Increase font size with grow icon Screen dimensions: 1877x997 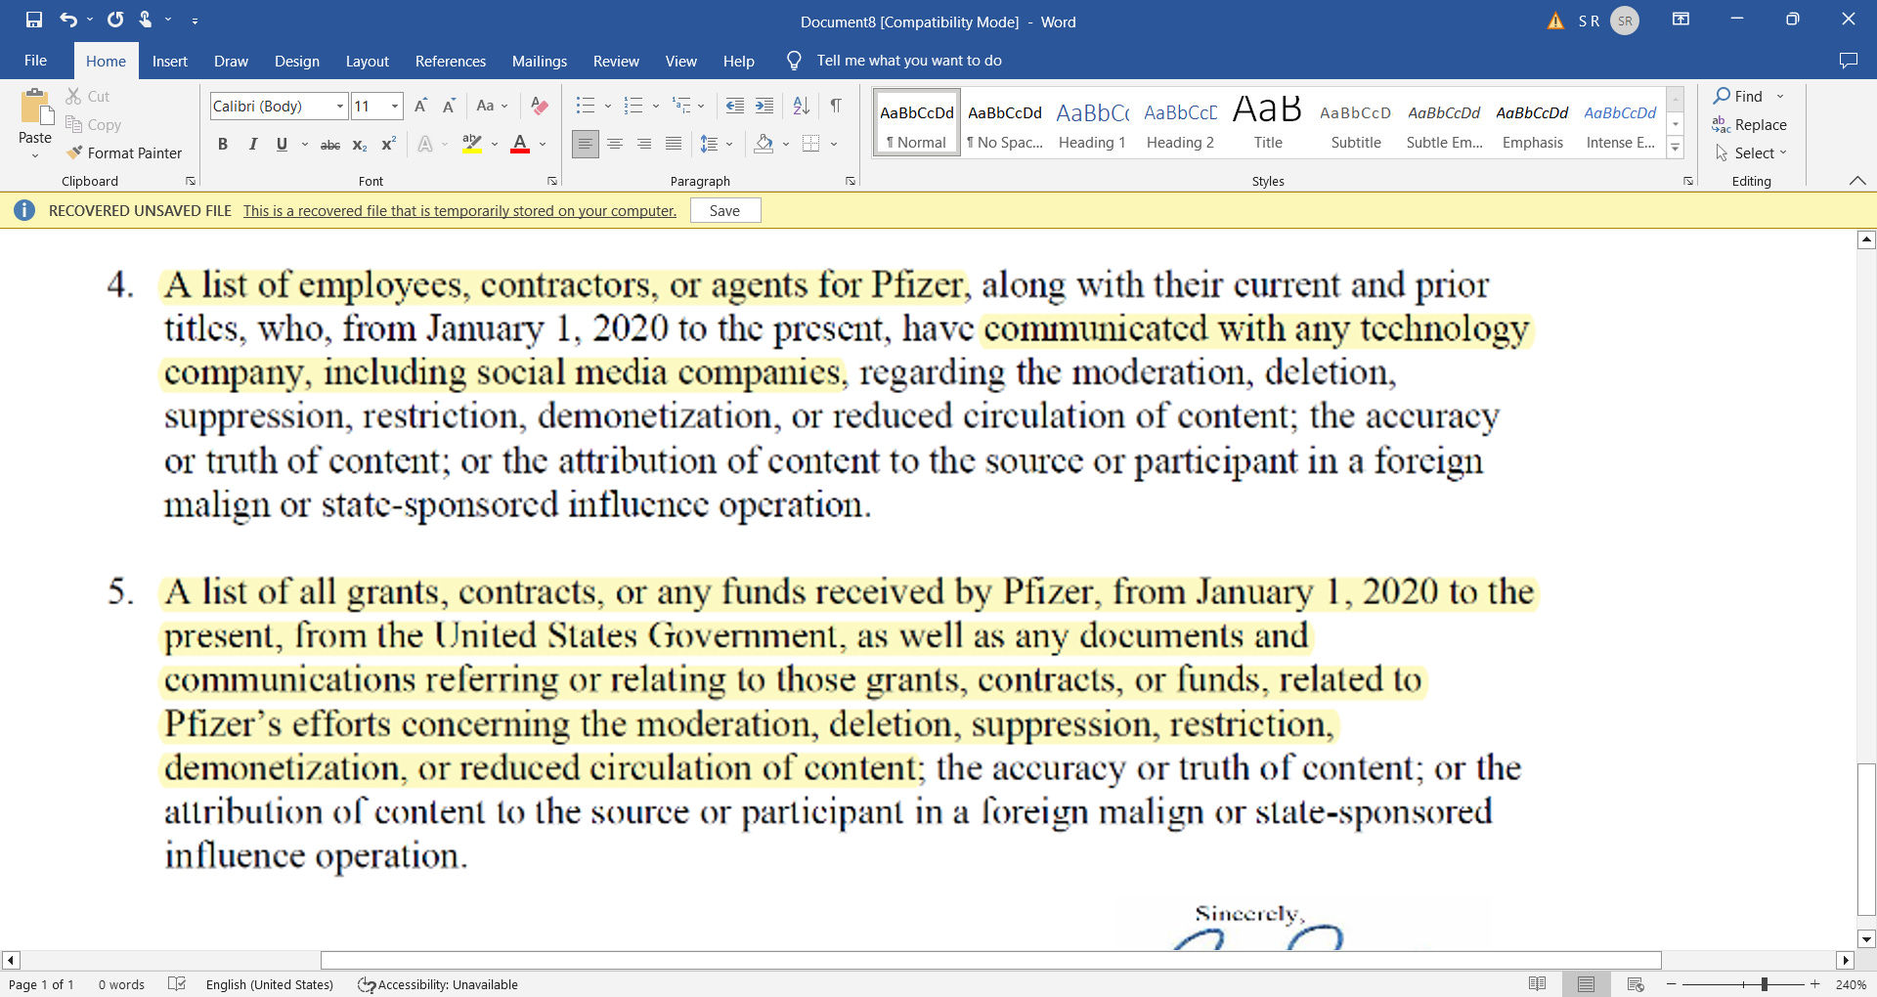click(420, 106)
